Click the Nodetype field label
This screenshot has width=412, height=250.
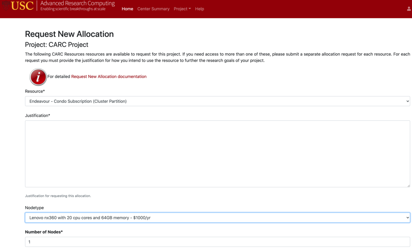[x=34, y=208]
